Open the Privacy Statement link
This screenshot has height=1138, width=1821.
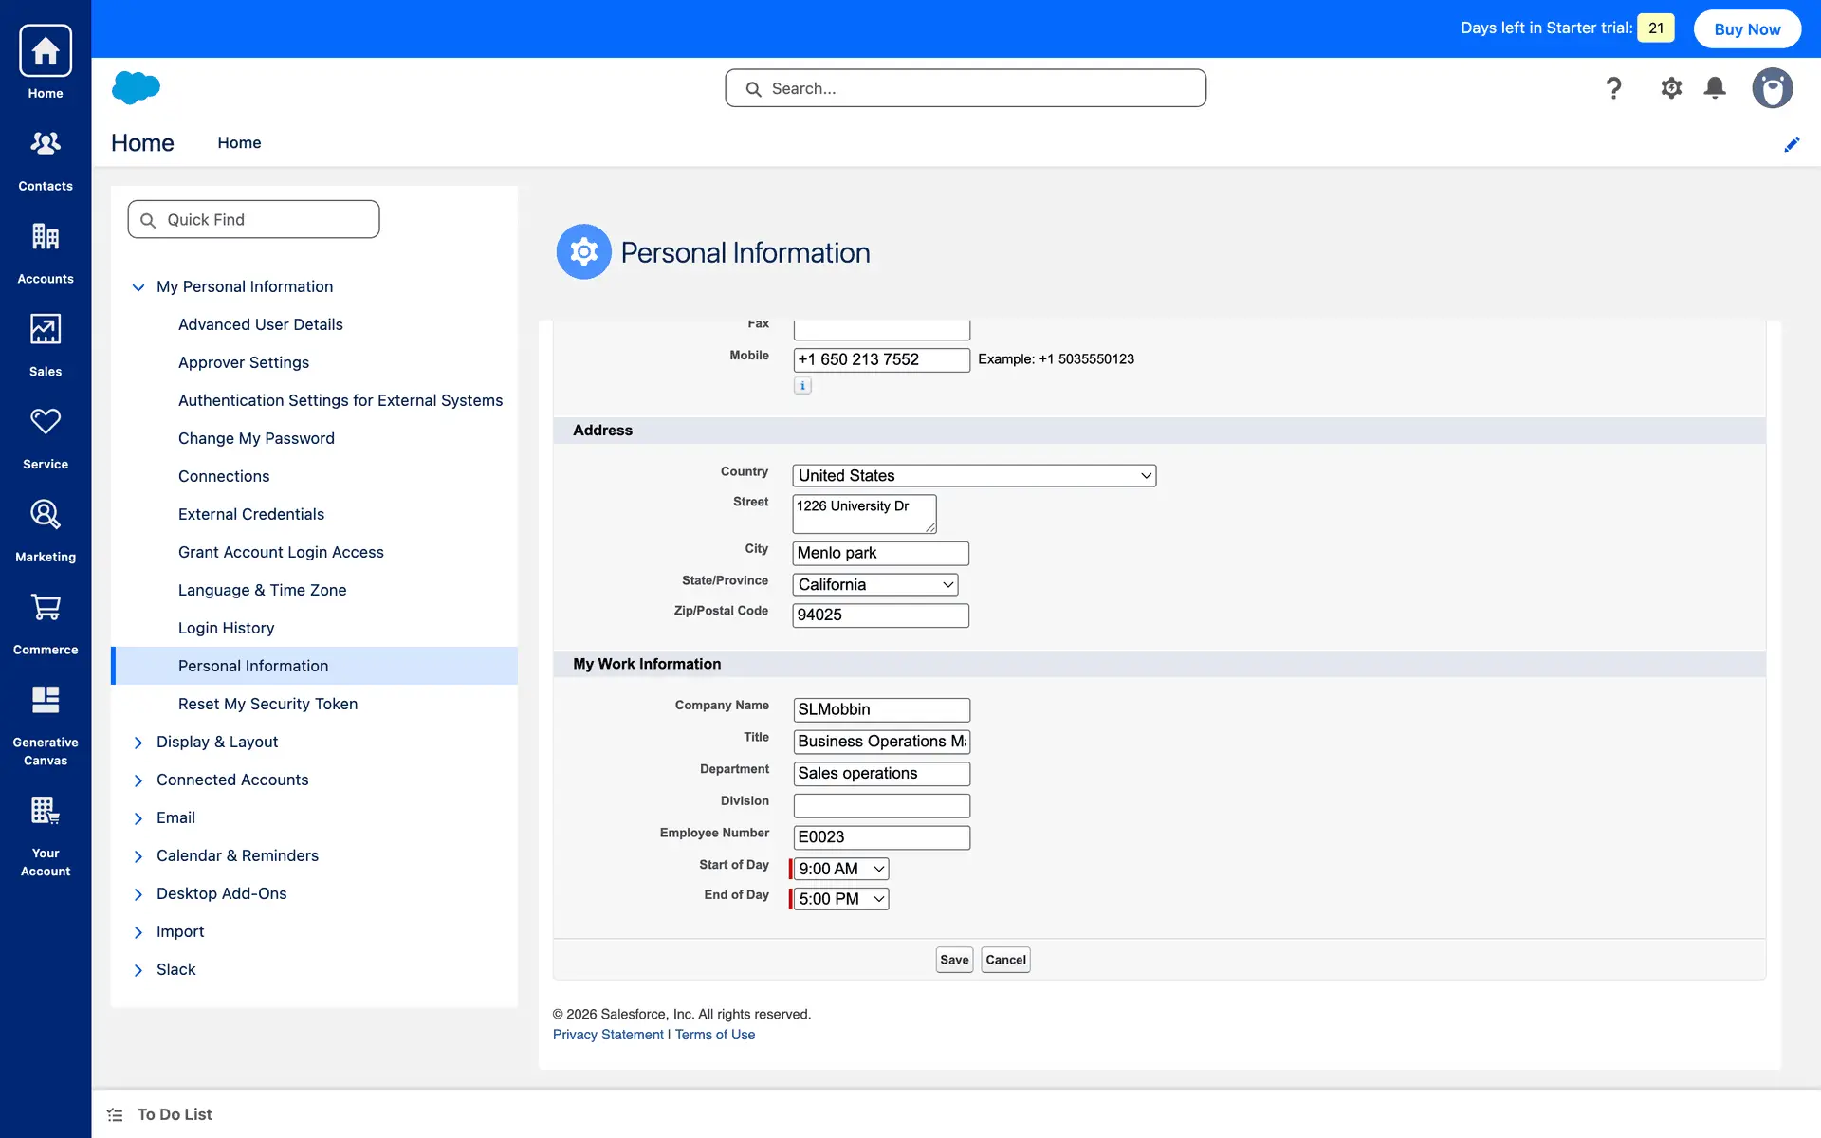pyautogui.click(x=608, y=1035)
